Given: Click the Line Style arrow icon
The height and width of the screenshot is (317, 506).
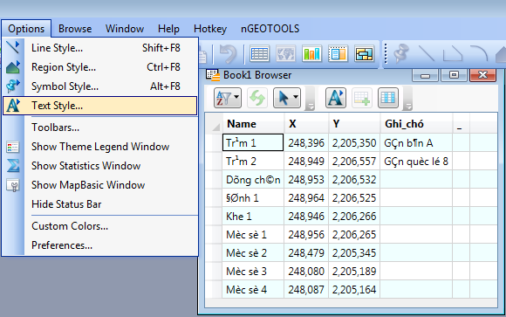Looking at the screenshot, I should 13,47.
